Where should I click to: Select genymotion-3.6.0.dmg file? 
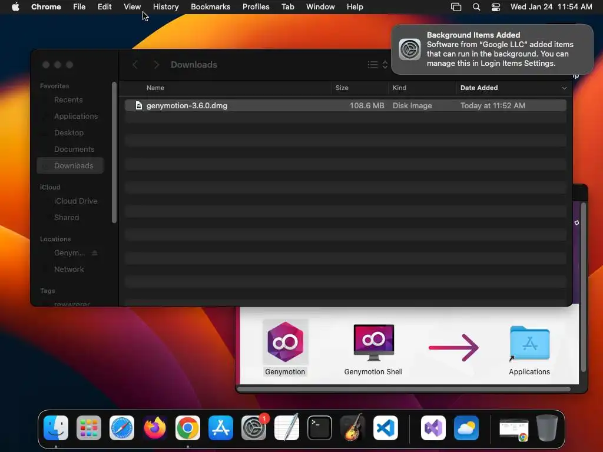pos(345,105)
